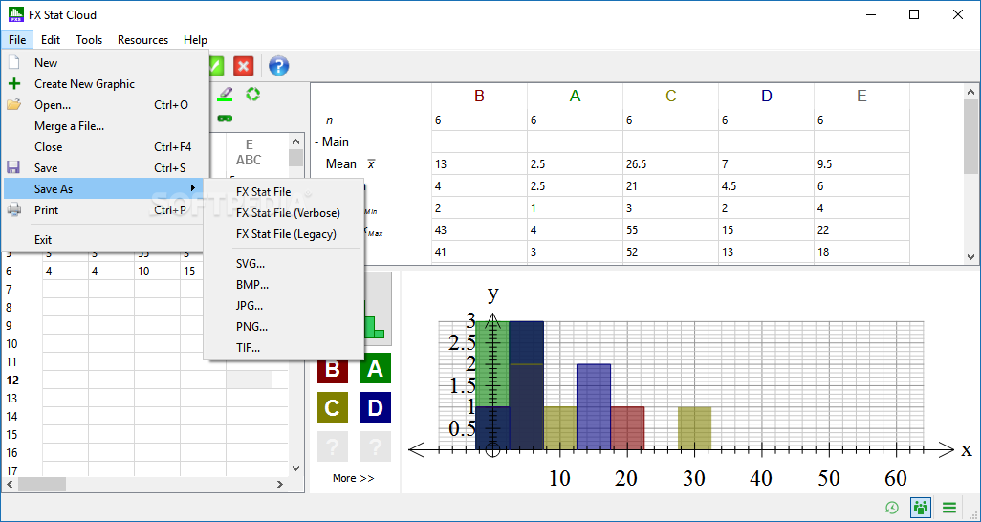Click the blue Help question mark icon
981x522 pixels.
point(278,66)
